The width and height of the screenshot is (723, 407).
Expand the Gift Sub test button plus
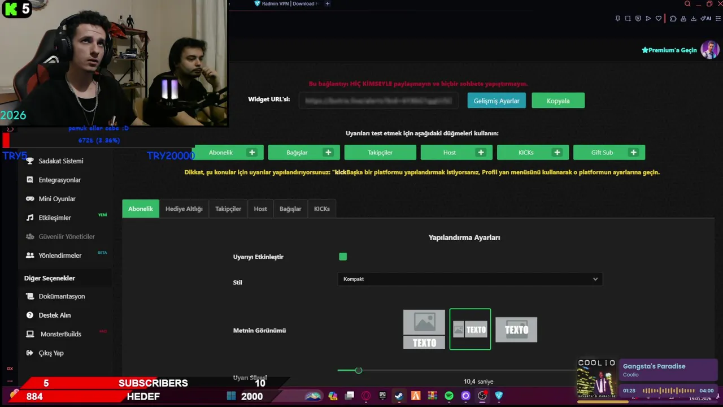click(x=634, y=153)
